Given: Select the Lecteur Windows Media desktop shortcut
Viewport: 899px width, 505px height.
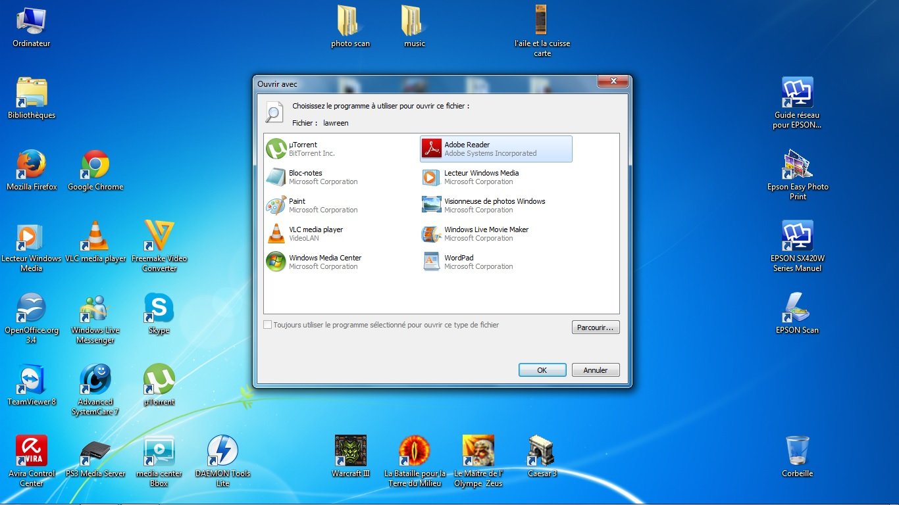Looking at the screenshot, I should point(31,247).
